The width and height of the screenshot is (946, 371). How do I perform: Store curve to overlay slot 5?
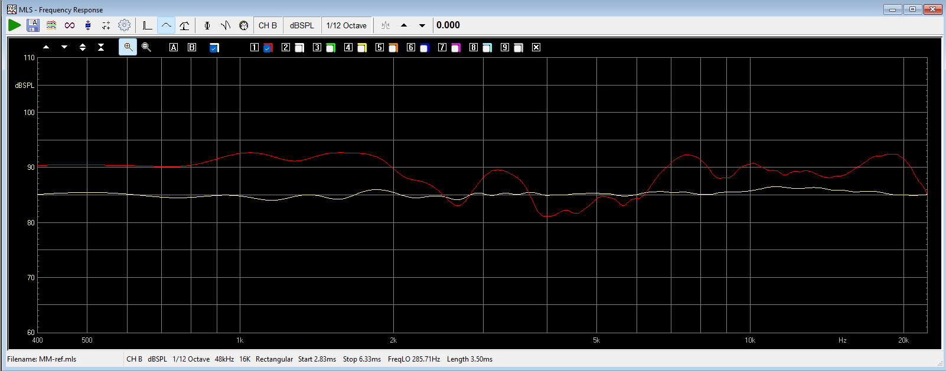380,47
